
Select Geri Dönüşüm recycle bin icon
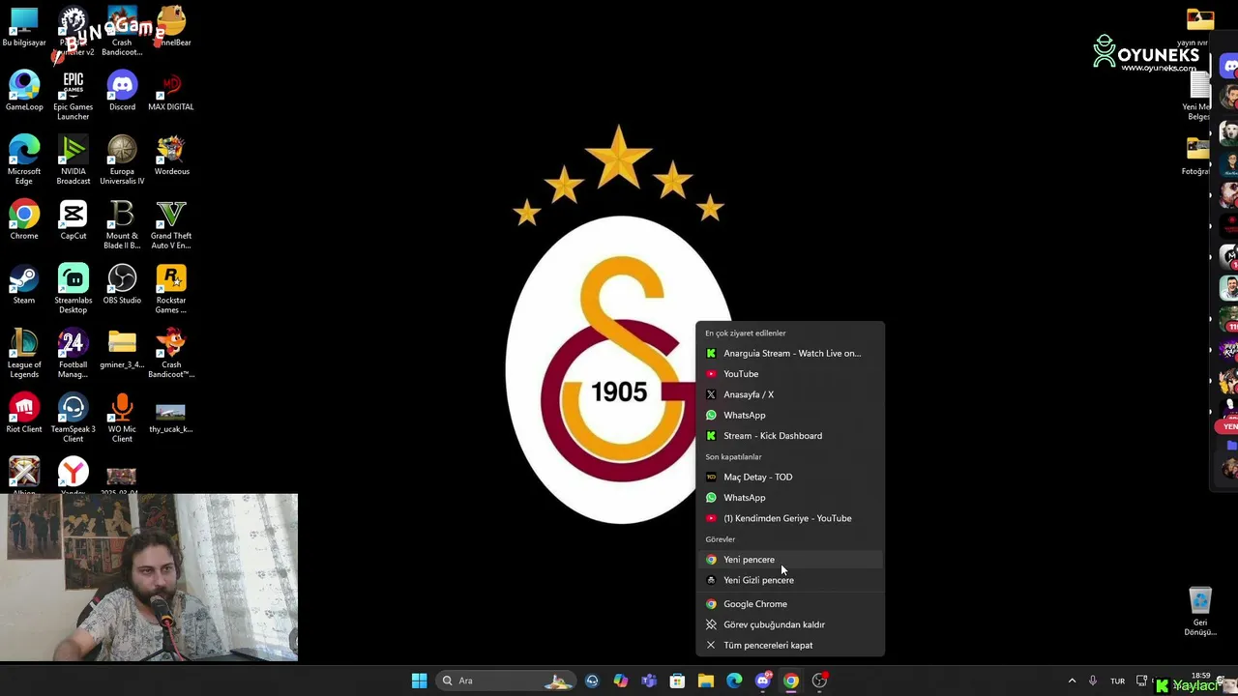[x=1200, y=611]
